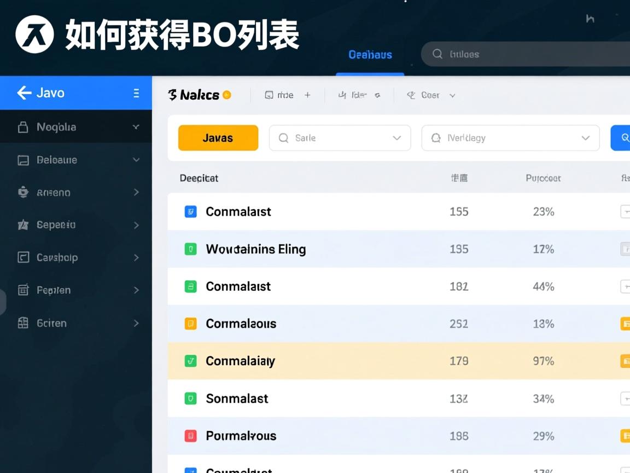The image size is (630, 473).
Task: Click the lock icon beside Negolia
Action: tap(24, 126)
